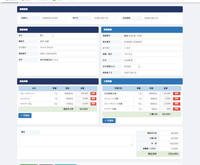Adjust the mileage stepper showing 87500

pyautogui.click(x=139, y=66)
